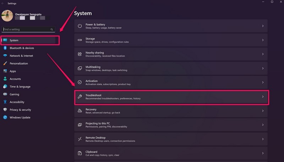
Task: Click the back arrow in title bar
Action: pyautogui.click(x=3, y=3)
